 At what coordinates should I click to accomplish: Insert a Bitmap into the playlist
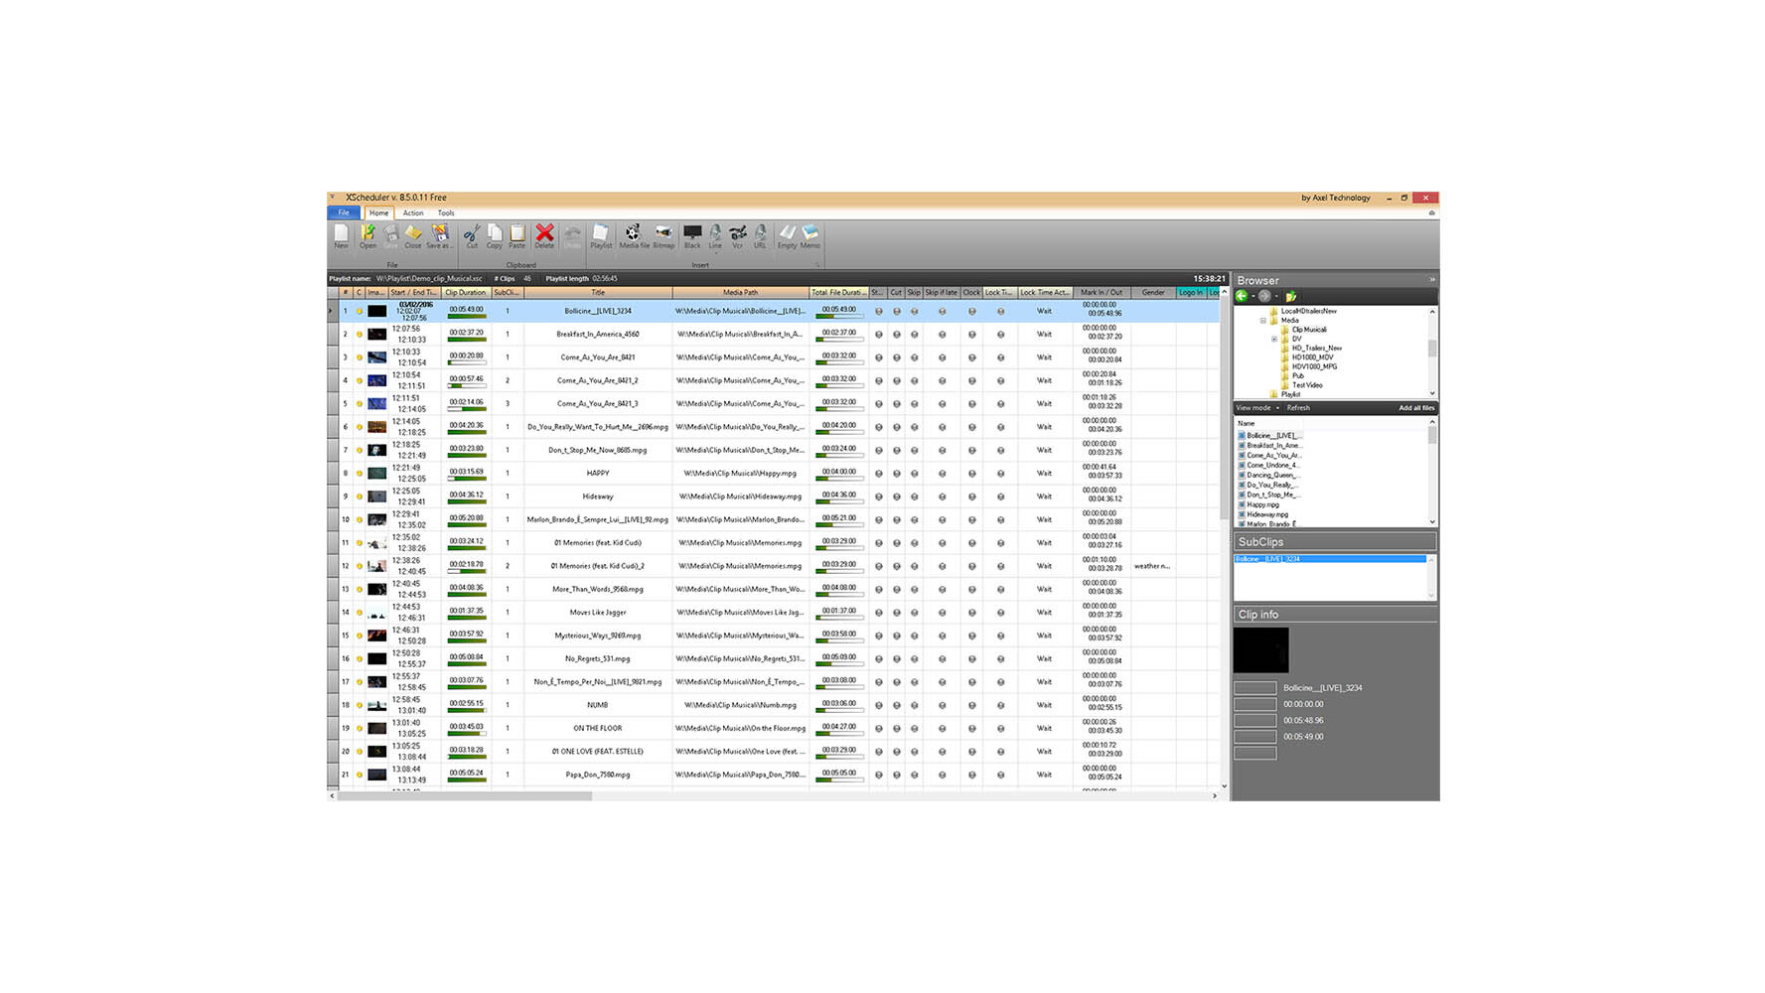point(662,235)
